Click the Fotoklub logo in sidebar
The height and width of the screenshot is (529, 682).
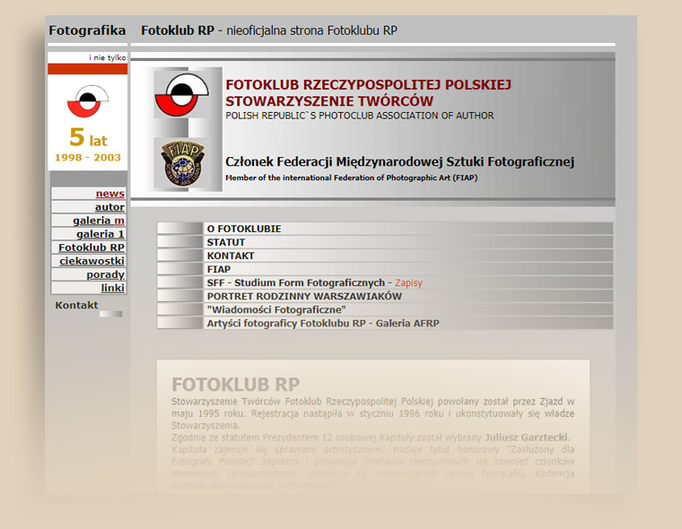pyautogui.click(x=88, y=100)
